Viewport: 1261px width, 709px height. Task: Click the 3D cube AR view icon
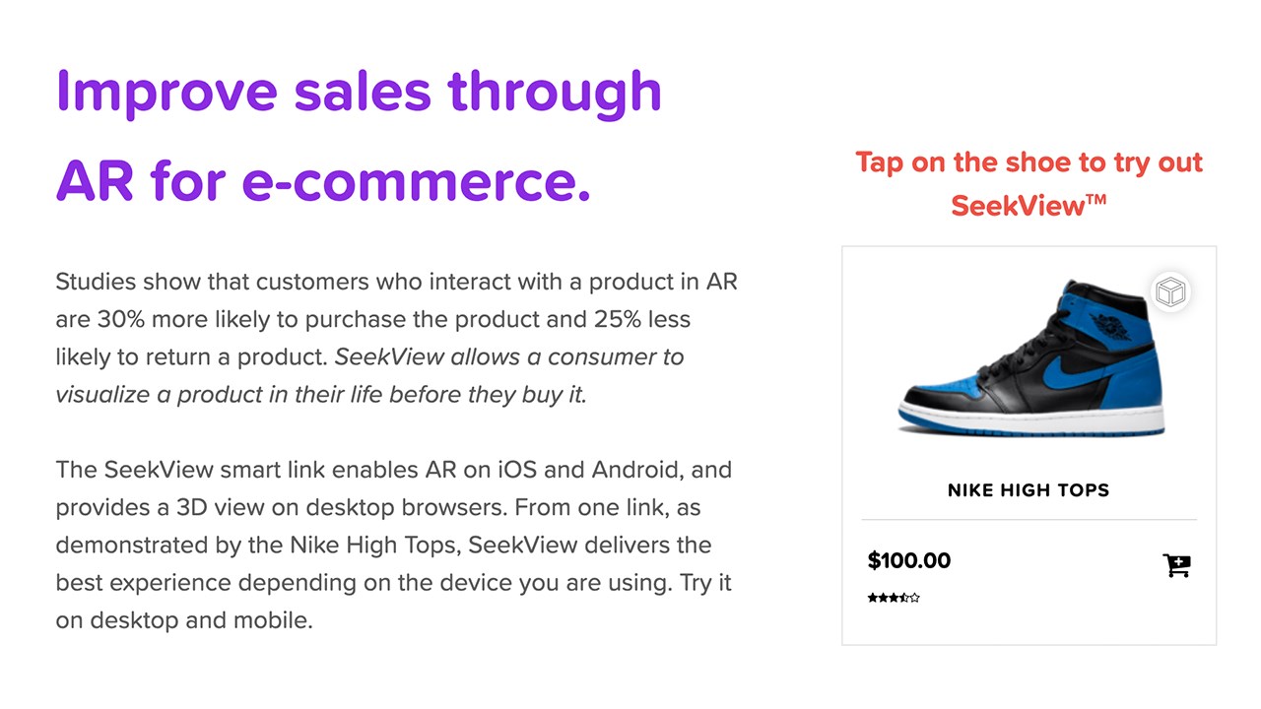(x=1170, y=292)
